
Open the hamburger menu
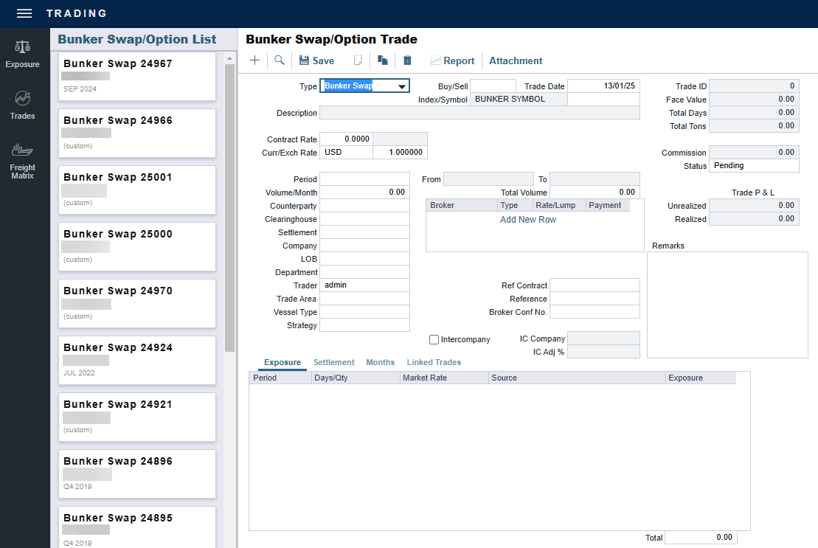24,13
